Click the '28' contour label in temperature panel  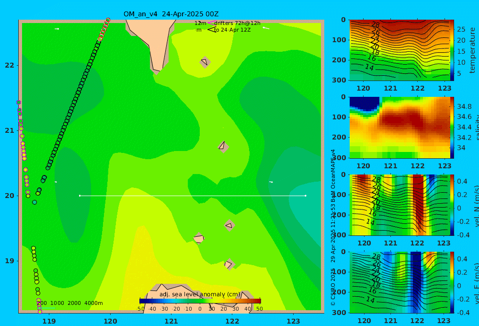376,24
